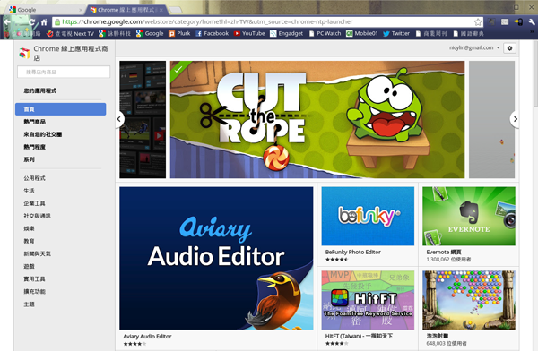This screenshot has width=538, height=351.
Task: Open the Engadget bookmark
Action: tap(287, 34)
